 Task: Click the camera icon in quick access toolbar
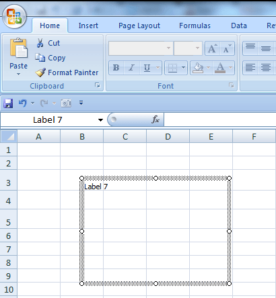[66, 103]
